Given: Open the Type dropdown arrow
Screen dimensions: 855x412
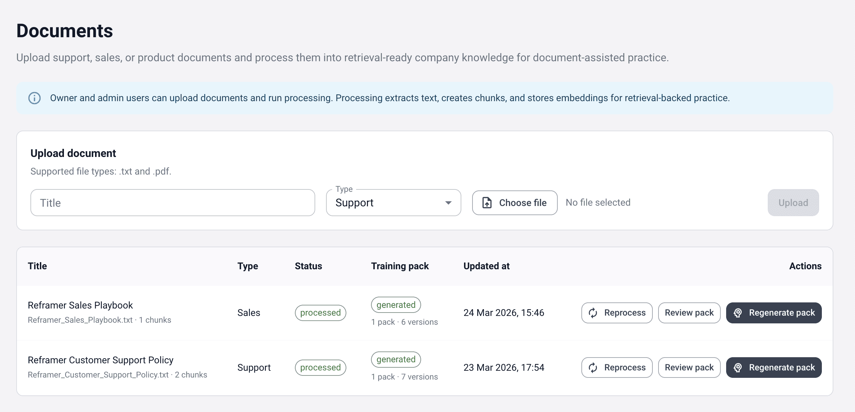Looking at the screenshot, I should click(448, 203).
